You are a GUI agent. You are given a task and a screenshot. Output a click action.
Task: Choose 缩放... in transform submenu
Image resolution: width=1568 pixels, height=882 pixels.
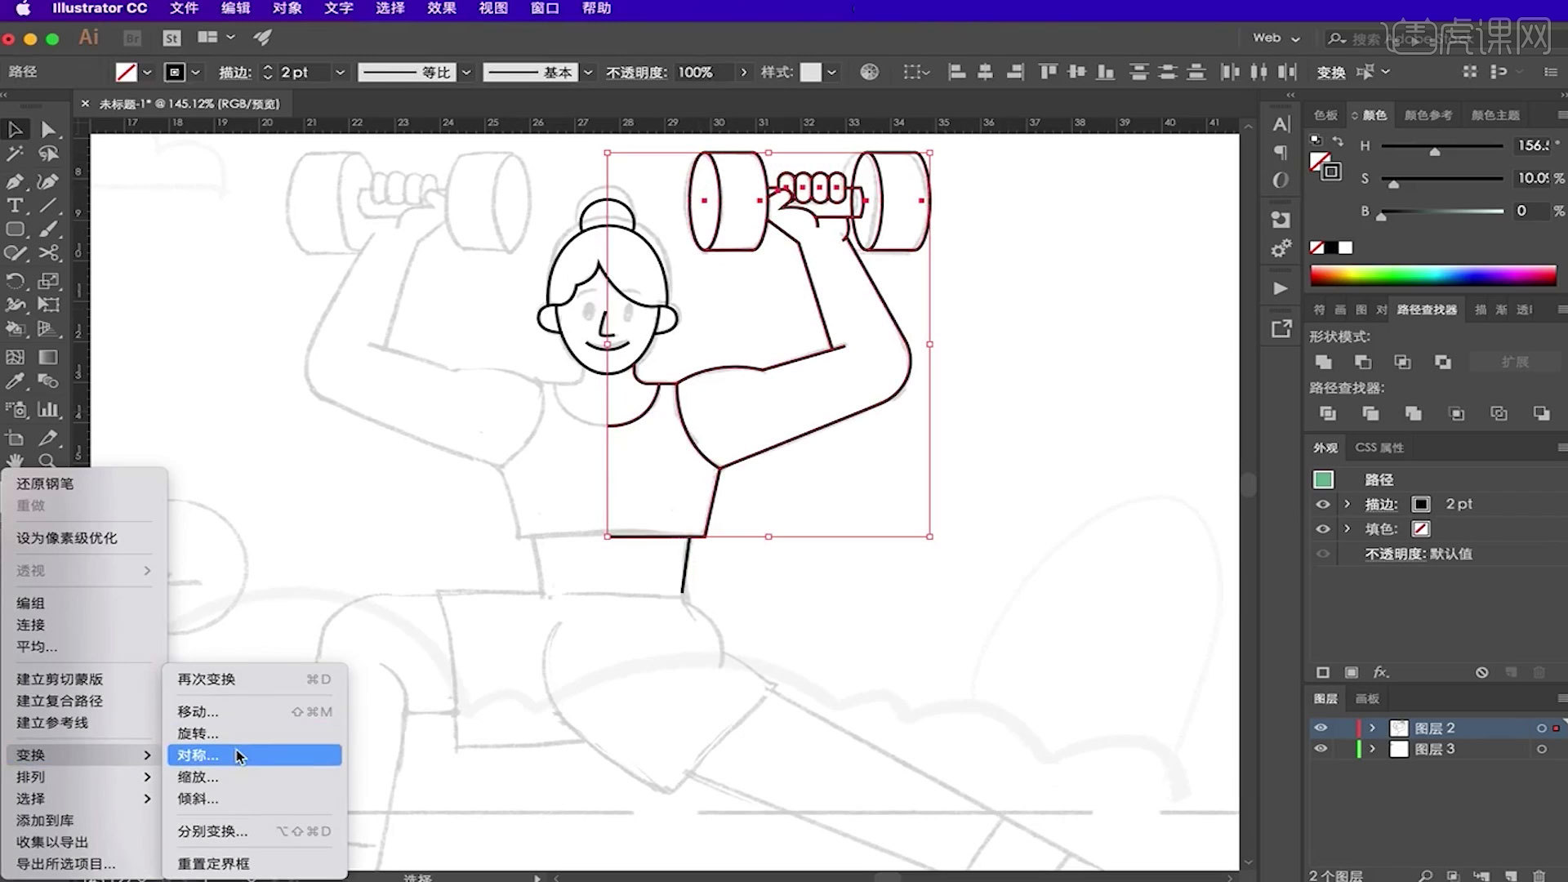click(x=254, y=777)
